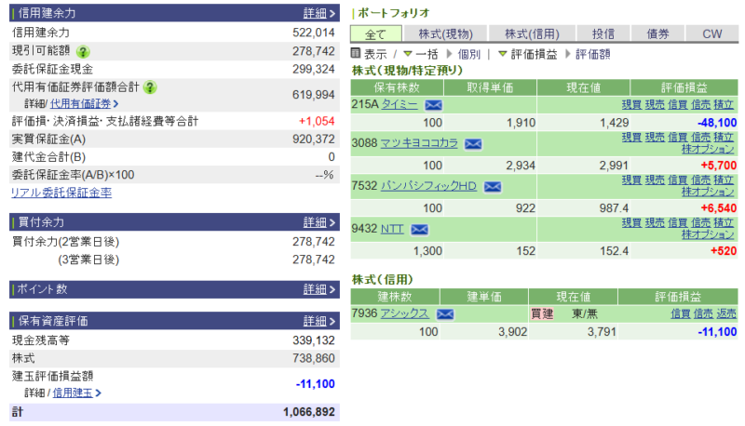Image resolution: width=745 pixels, height=426 pixels.
Task: Select the 個別 display option
Action: point(469,55)
